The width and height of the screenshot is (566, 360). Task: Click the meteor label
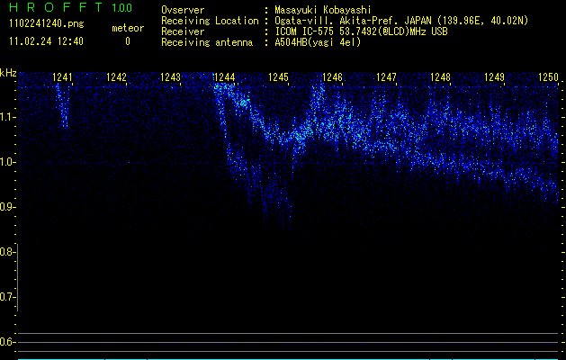[128, 28]
